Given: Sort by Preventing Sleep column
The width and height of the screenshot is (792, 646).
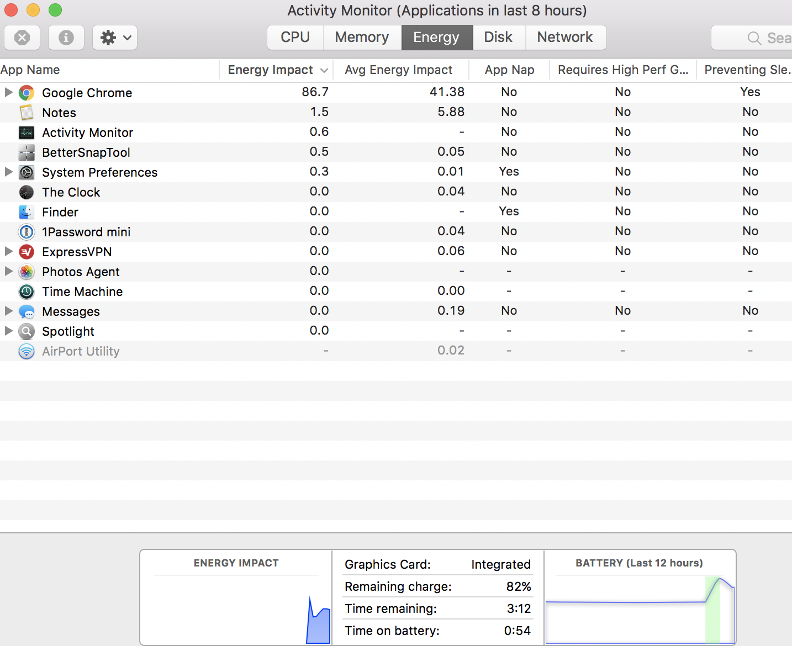Looking at the screenshot, I should click(745, 70).
